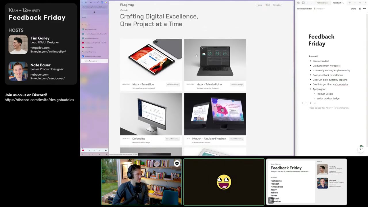Image resolution: width=368 pixels, height=207 pixels.
Task: Switch to the jasmineleedesign.com tab
Action: click(x=94, y=38)
